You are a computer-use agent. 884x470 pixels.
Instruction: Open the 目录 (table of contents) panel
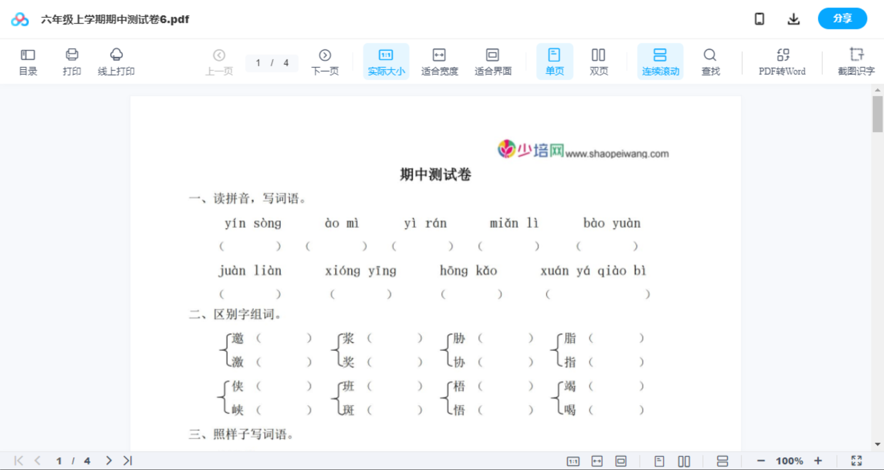28,61
